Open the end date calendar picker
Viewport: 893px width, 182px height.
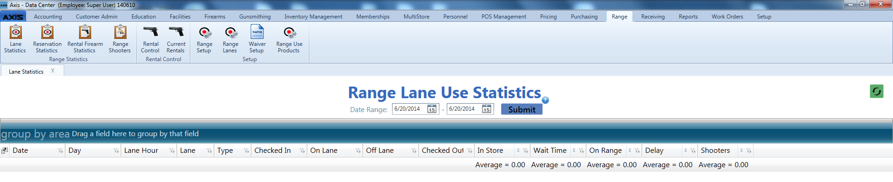486,109
